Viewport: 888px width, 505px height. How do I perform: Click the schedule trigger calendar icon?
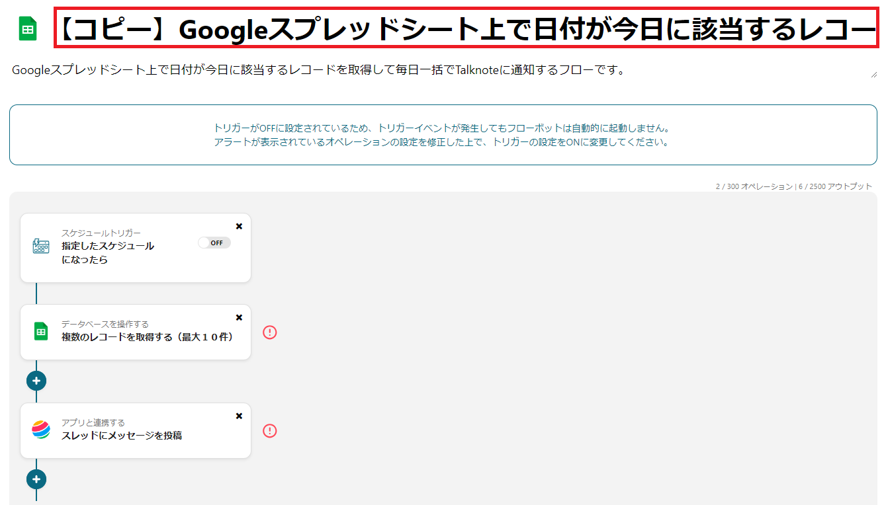pos(41,247)
